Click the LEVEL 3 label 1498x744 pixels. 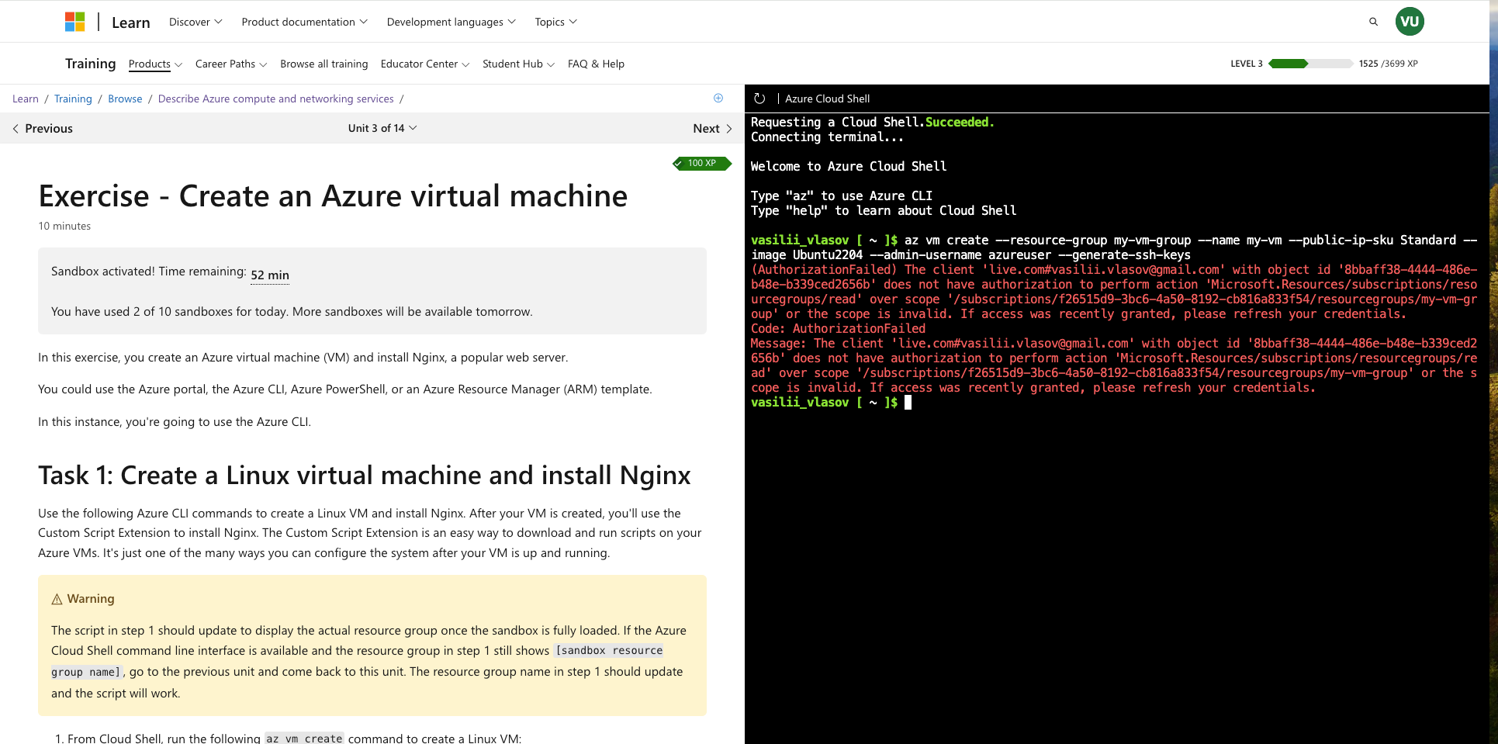(x=1247, y=64)
